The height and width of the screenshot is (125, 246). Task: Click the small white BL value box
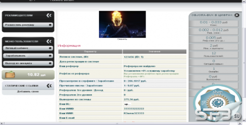pyautogui.click(x=127, y=104)
